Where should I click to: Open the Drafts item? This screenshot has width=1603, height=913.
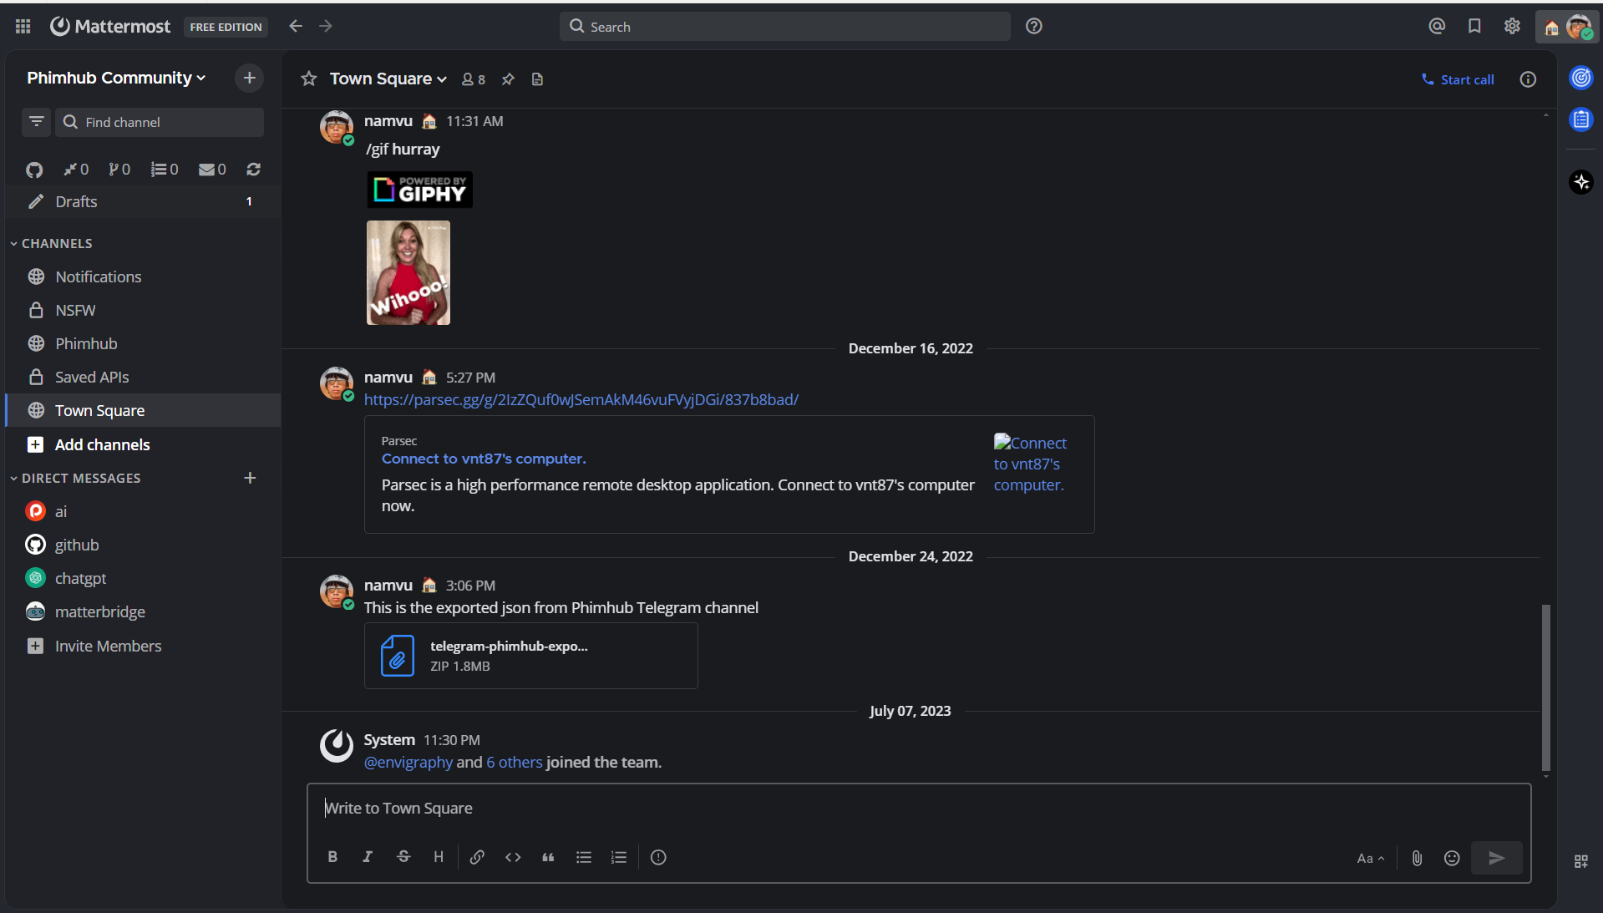click(143, 201)
